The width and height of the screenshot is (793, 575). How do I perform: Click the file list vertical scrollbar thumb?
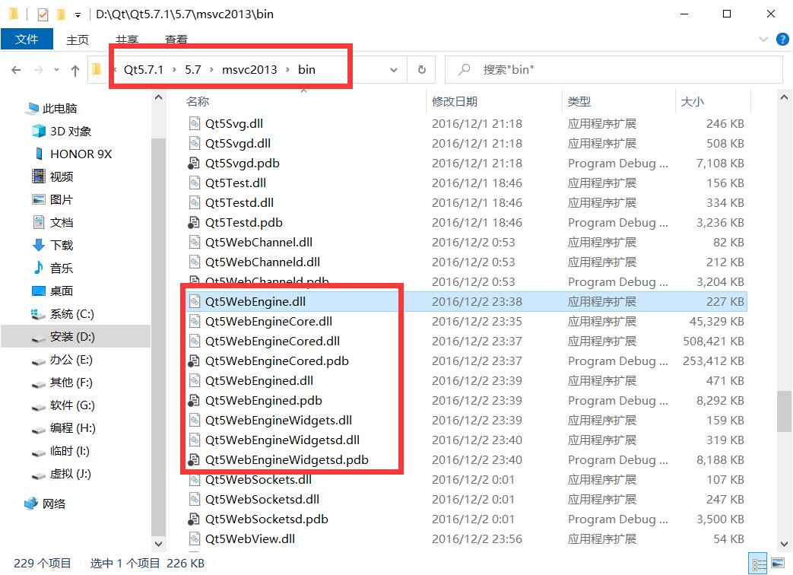pos(783,411)
